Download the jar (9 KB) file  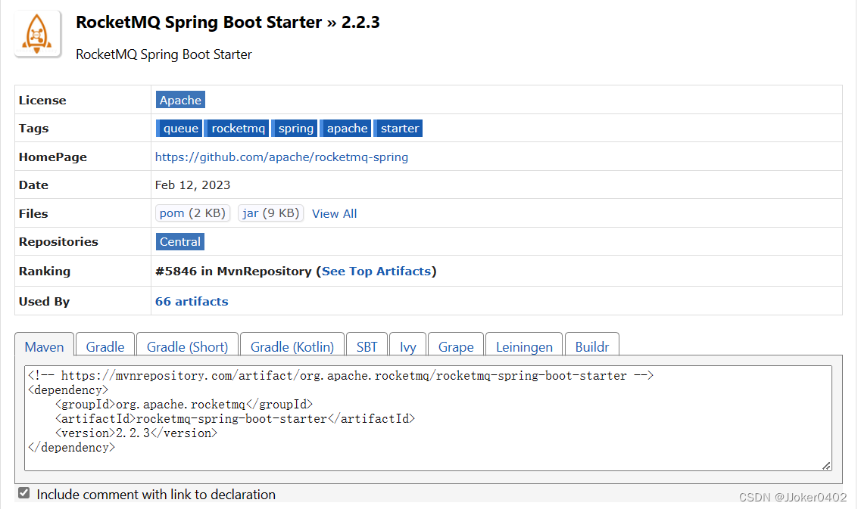point(270,213)
